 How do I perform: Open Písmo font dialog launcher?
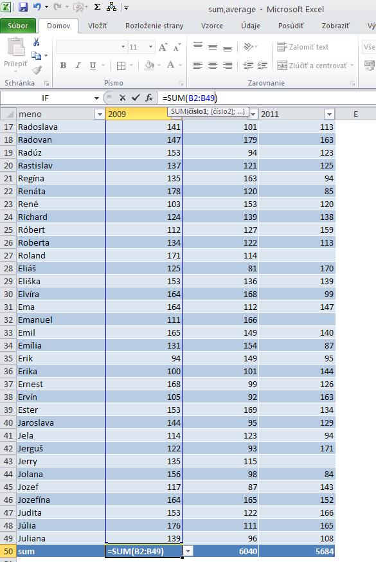(x=181, y=83)
